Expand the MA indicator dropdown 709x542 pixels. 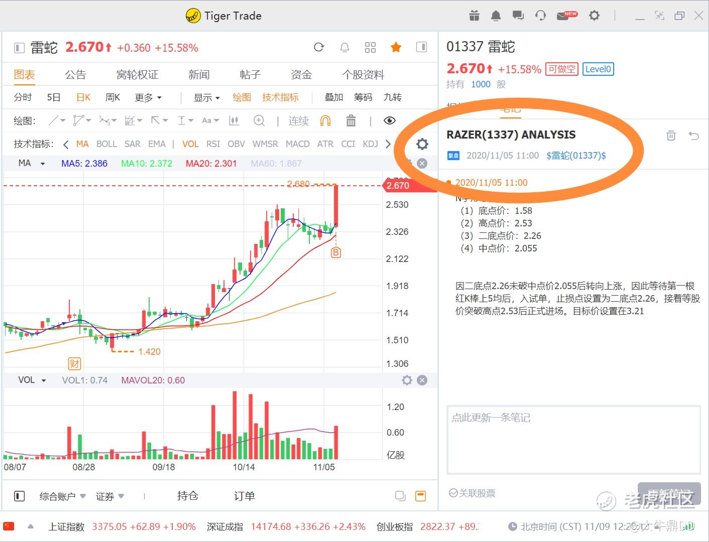[32, 163]
